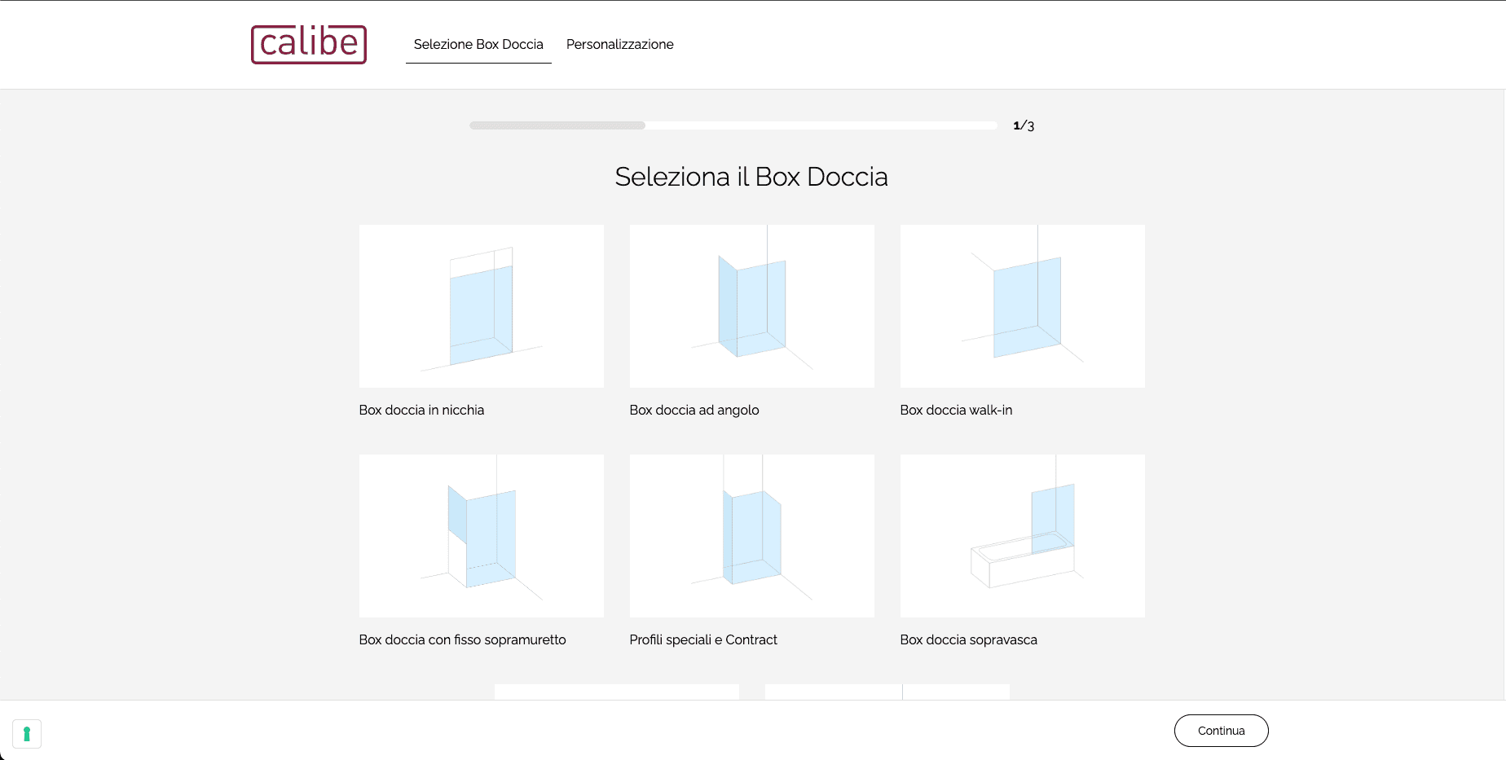This screenshot has height=760, width=1506.
Task: Click the Box doccia sopravasca label
Action: click(x=968, y=640)
